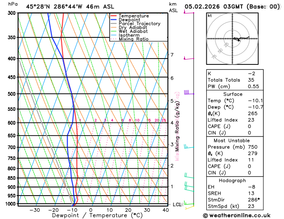Click the purple wind barb at 500 hPa
This screenshot has height=219, width=284.
tap(189, 92)
